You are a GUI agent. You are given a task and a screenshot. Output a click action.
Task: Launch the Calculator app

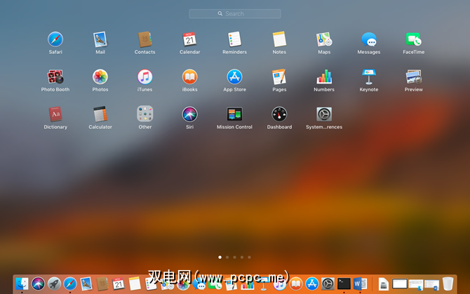click(100, 114)
